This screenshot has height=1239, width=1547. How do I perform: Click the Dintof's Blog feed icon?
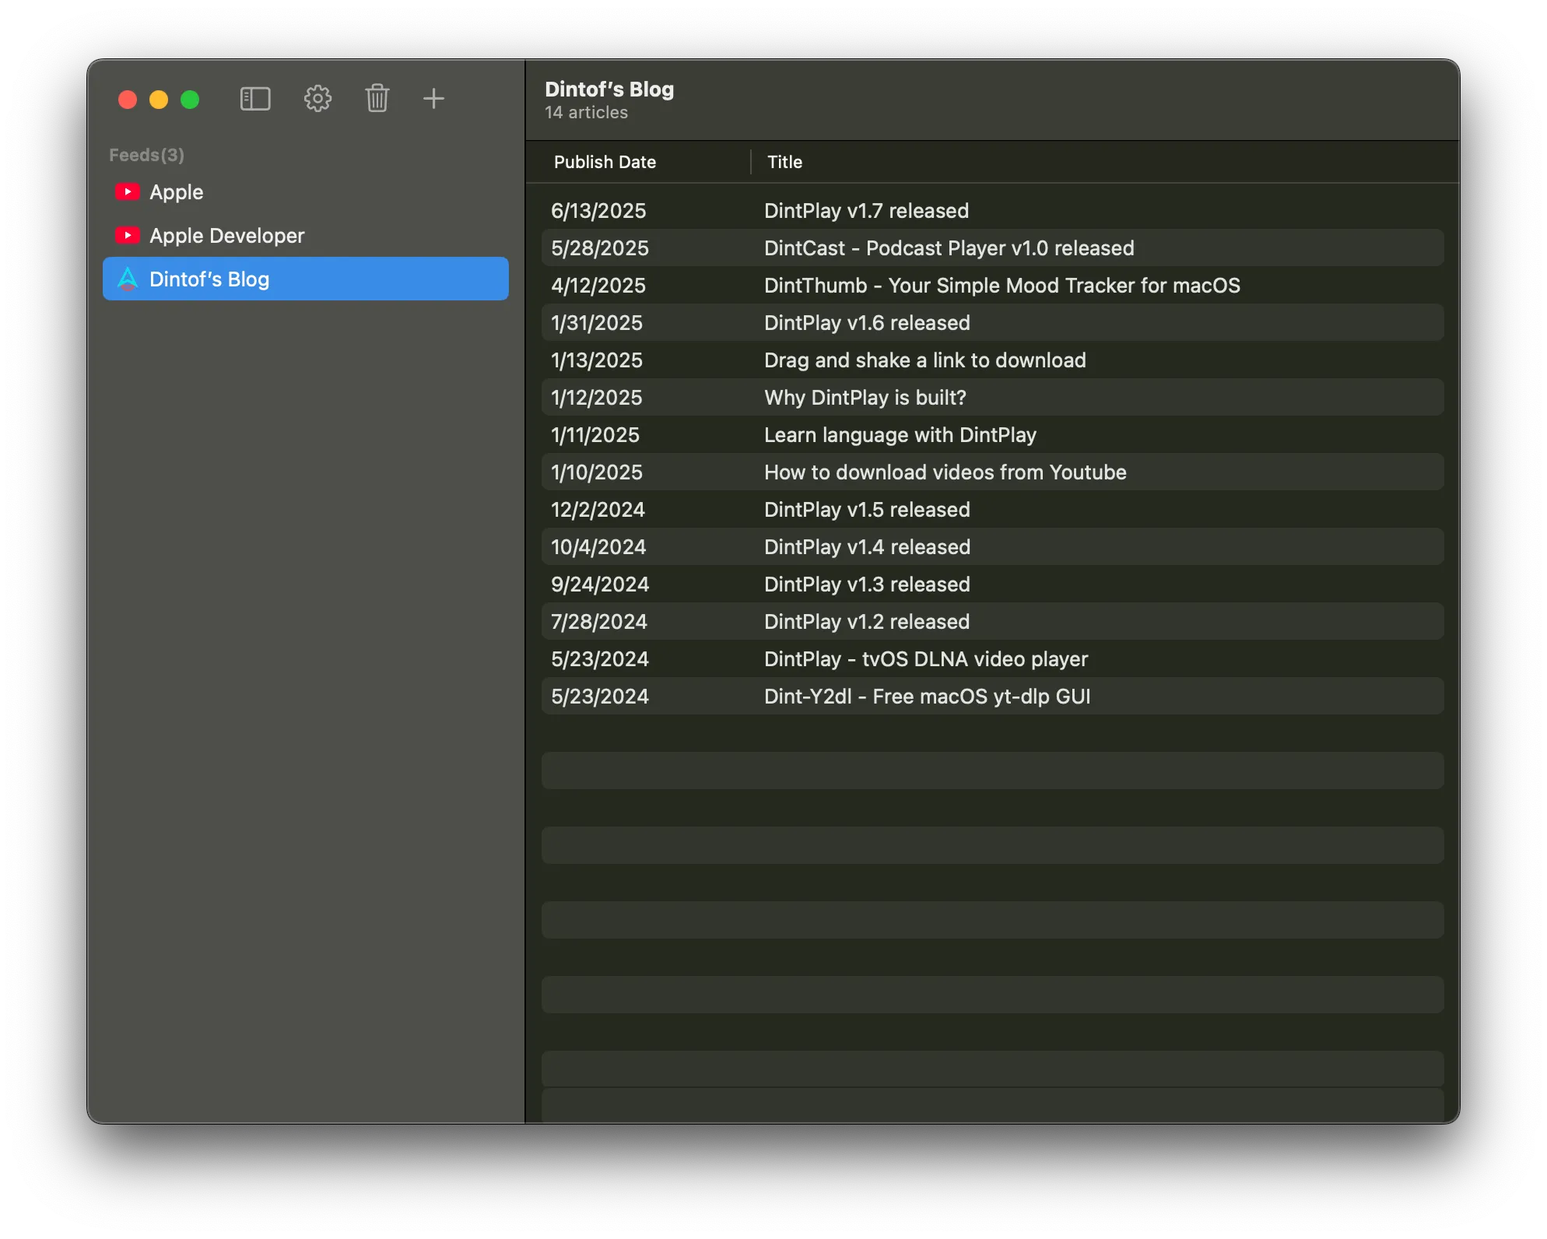(x=128, y=279)
